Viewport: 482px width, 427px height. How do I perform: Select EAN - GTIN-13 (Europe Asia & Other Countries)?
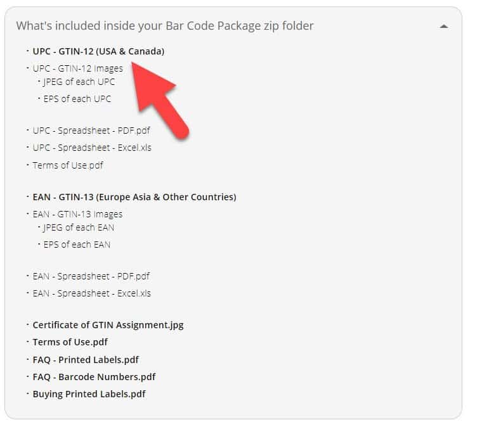[x=134, y=197]
